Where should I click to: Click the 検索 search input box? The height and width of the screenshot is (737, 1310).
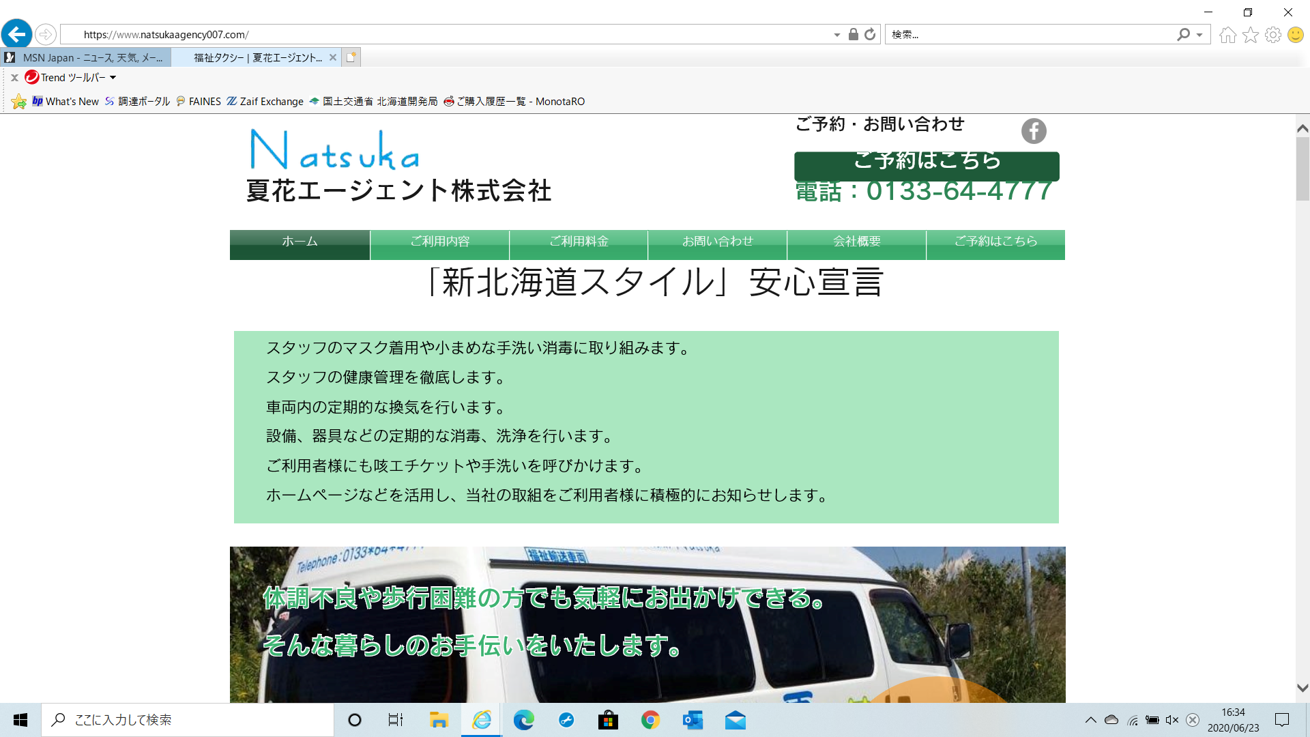[x=1030, y=35]
